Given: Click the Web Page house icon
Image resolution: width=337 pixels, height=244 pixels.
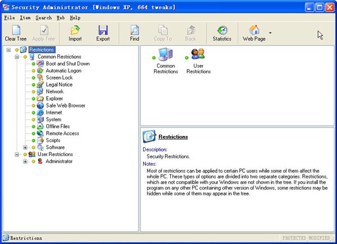Looking at the screenshot, I should (x=254, y=30).
